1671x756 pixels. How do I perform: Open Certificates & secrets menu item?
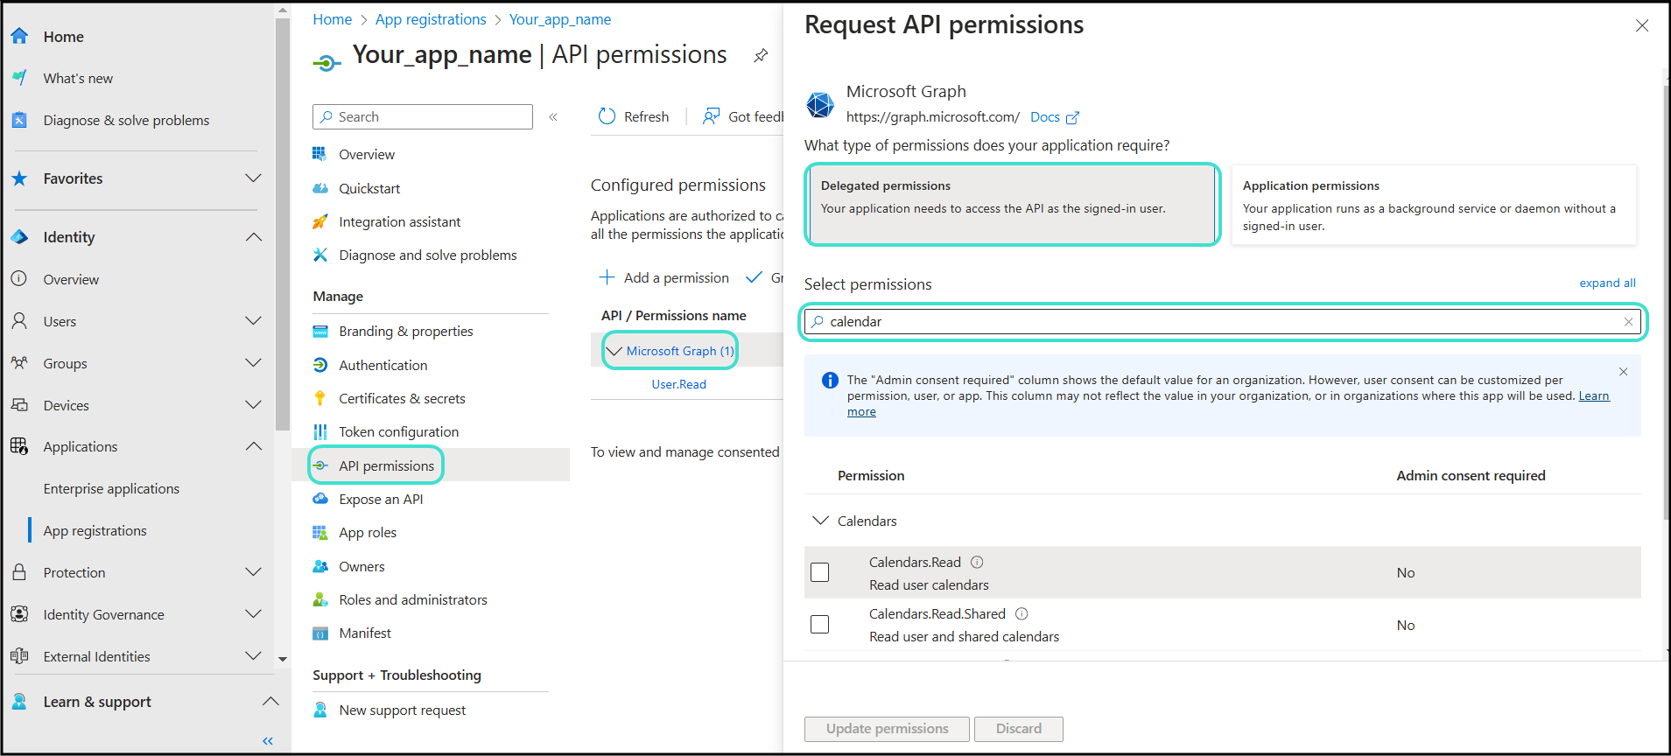pos(402,398)
